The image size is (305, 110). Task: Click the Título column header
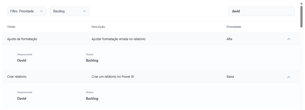coord(12,27)
